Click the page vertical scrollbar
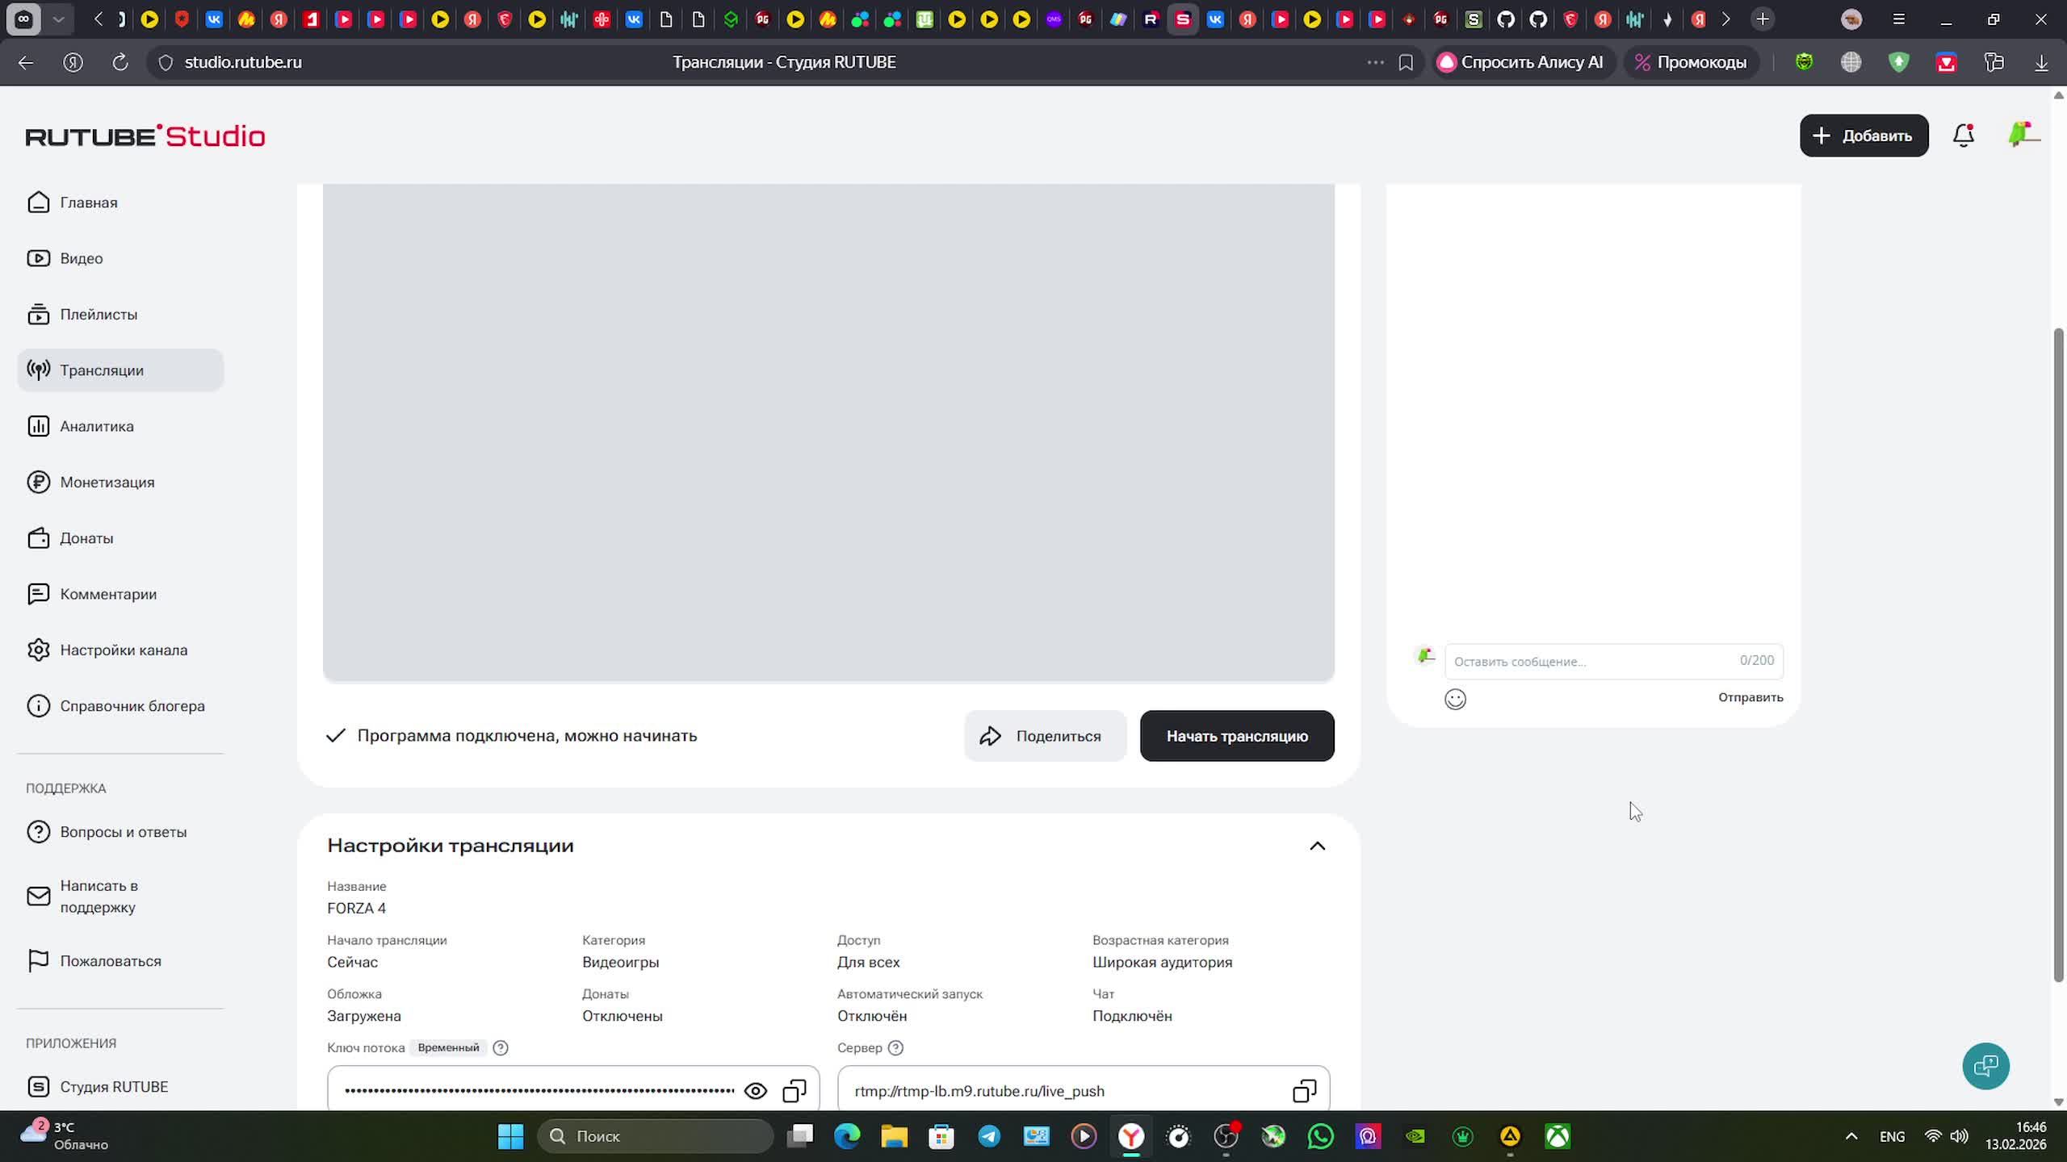2067x1162 pixels. pos(2058,654)
